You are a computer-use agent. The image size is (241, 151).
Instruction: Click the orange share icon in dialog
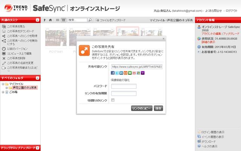click(x=84, y=50)
